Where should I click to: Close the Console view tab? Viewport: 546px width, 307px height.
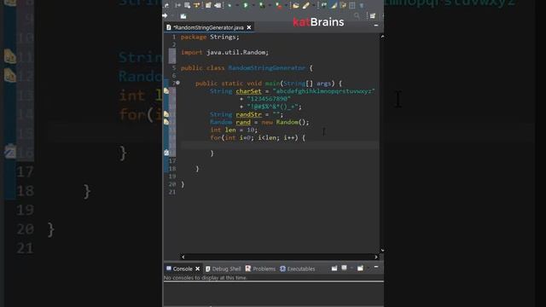[x=197, y=269]
